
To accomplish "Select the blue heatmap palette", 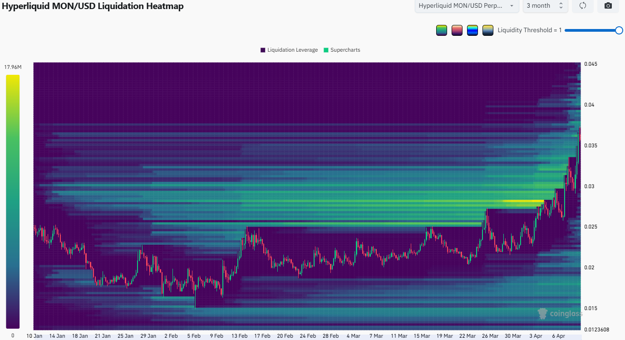I will tap(472, 30).
